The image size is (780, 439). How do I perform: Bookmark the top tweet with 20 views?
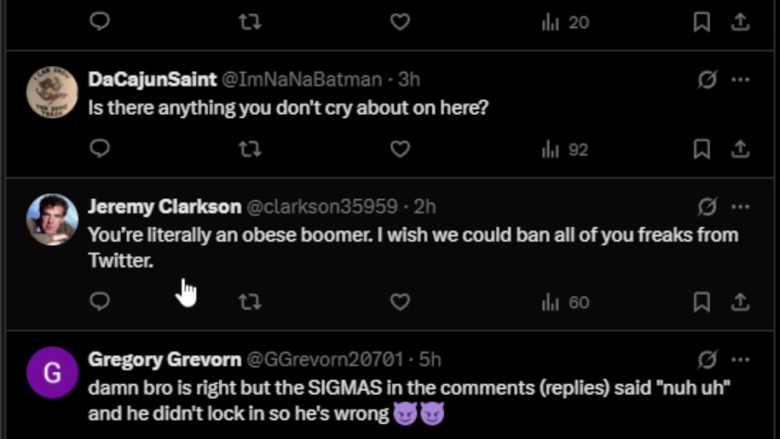[x=701, y=23]
